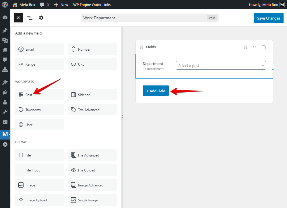
Task: Open WP Engine Quick Links menu
Action: pyautogui.click(x=92, y=5)
